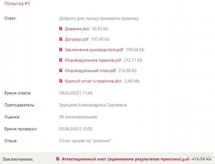Screen dimensions: 215x164
Task: Click the Преподаватель: label
Action: click(19, 105)
